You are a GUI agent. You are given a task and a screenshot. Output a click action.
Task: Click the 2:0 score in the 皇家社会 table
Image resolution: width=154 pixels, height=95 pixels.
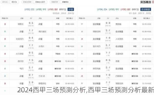108,60
